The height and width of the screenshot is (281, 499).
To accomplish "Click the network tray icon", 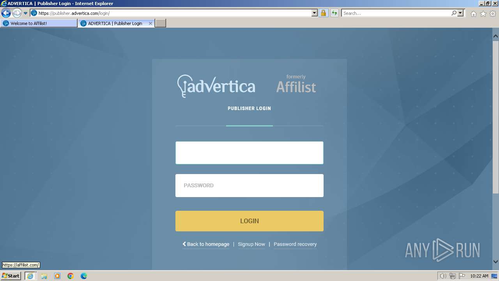I will click(453, 276).
